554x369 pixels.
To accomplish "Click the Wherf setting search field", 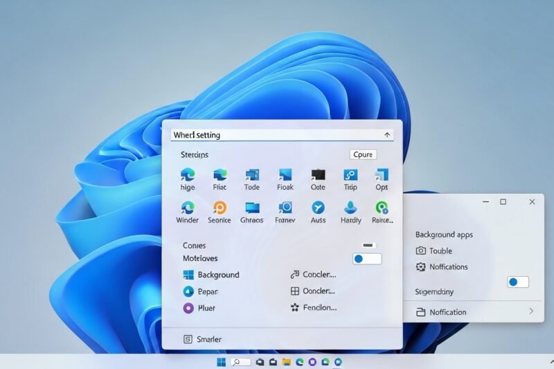I will (x=282, y=135).
